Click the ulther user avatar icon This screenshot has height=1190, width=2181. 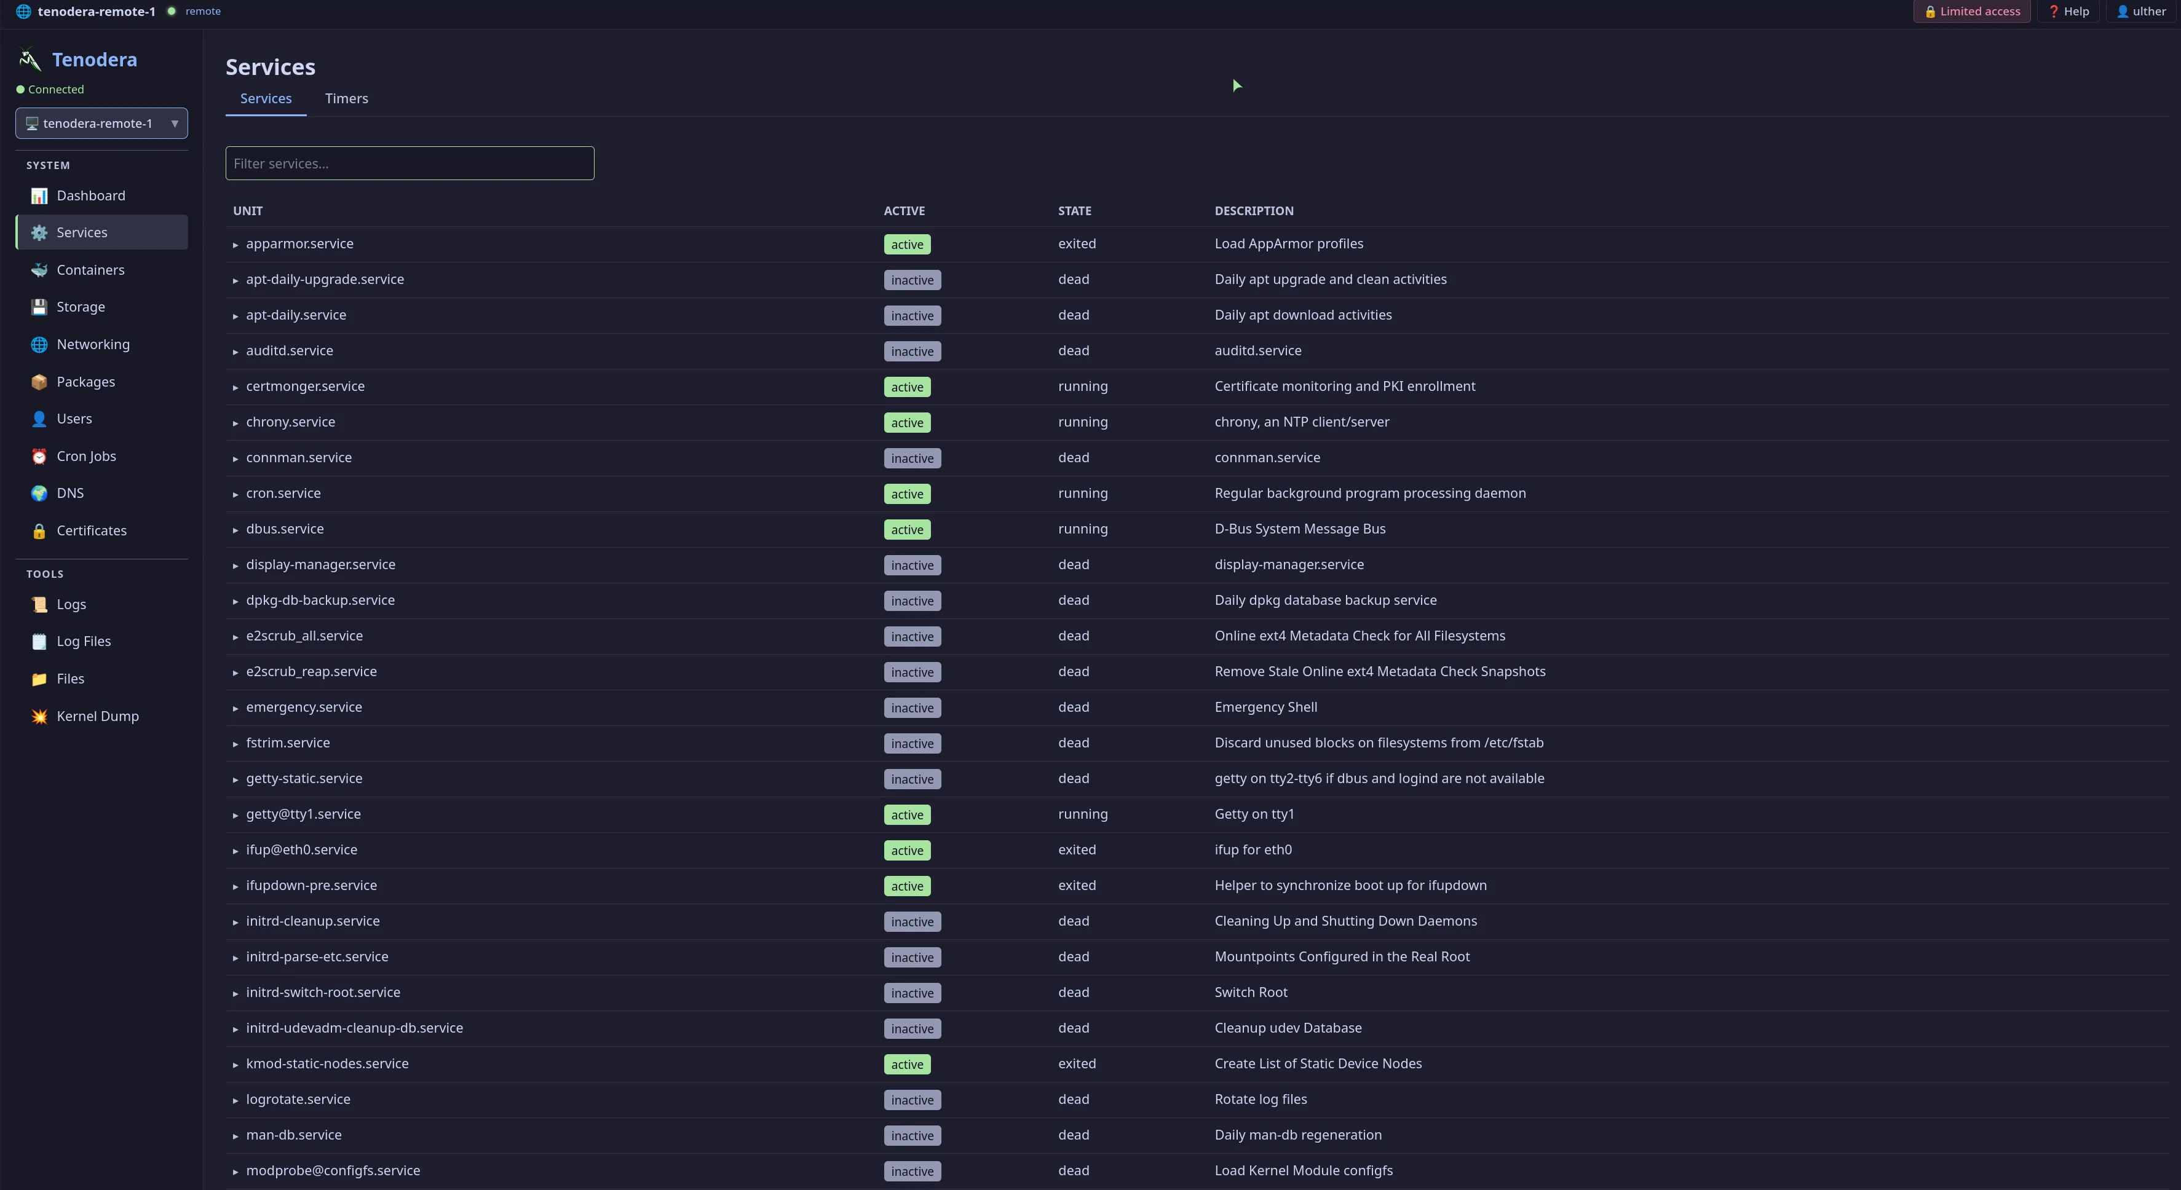[2122, 11]
